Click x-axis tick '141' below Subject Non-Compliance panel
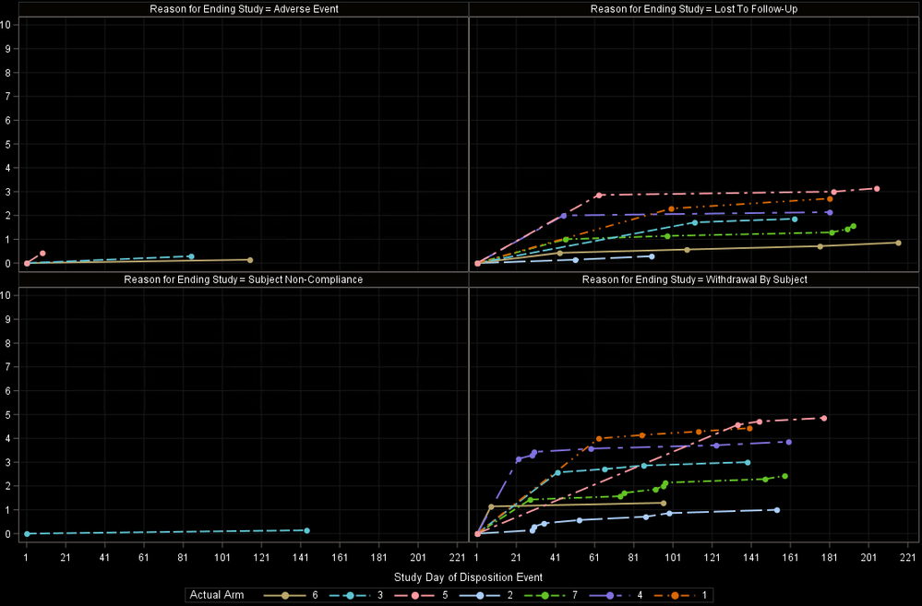This screenshot has width=922, height=606. pos(301,557)
